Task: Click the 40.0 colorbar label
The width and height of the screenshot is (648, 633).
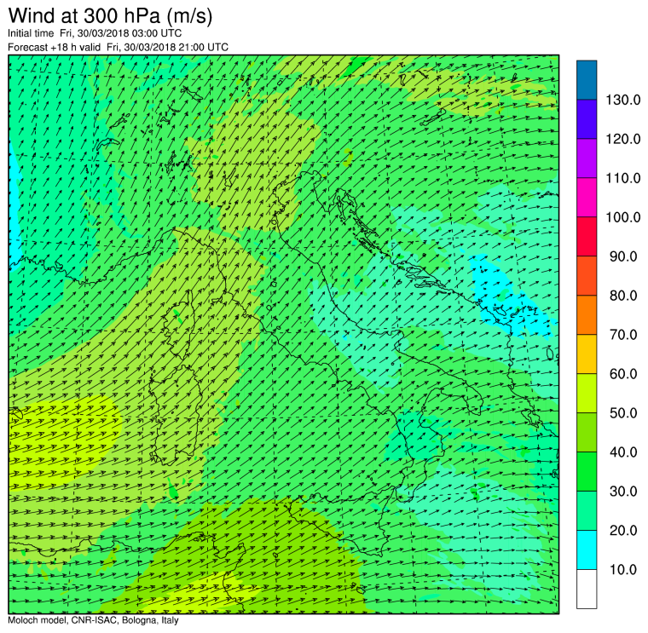Action: click(x=623, y=452)
